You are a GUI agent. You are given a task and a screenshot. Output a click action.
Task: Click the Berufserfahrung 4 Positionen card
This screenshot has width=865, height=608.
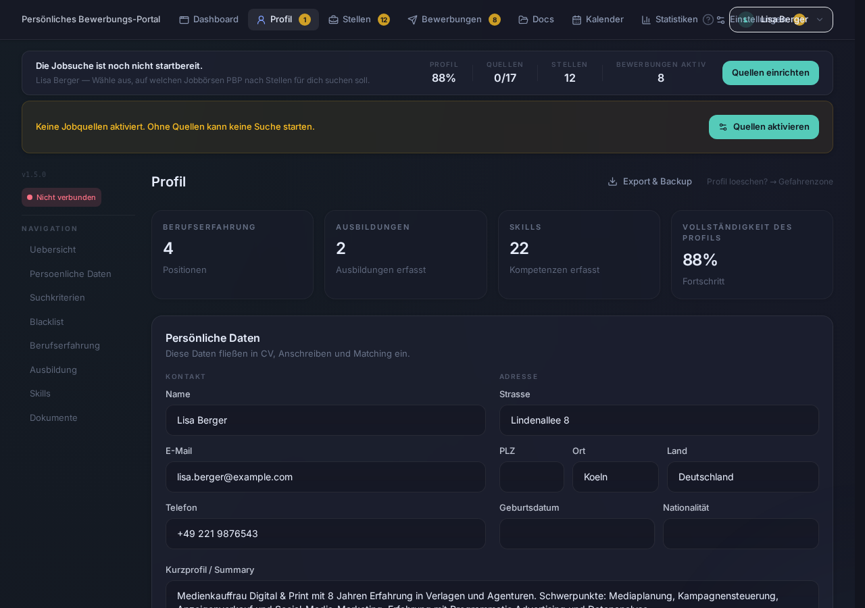point(232,255)
